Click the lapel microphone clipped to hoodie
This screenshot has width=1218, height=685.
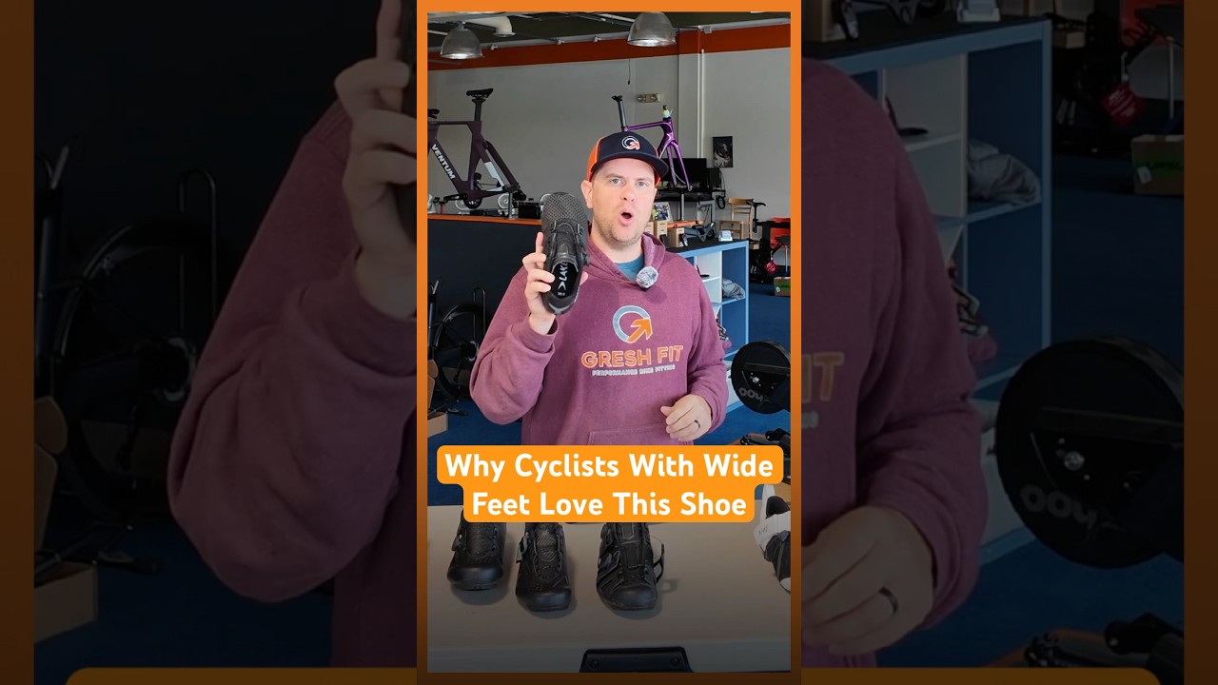click(647, 278)
